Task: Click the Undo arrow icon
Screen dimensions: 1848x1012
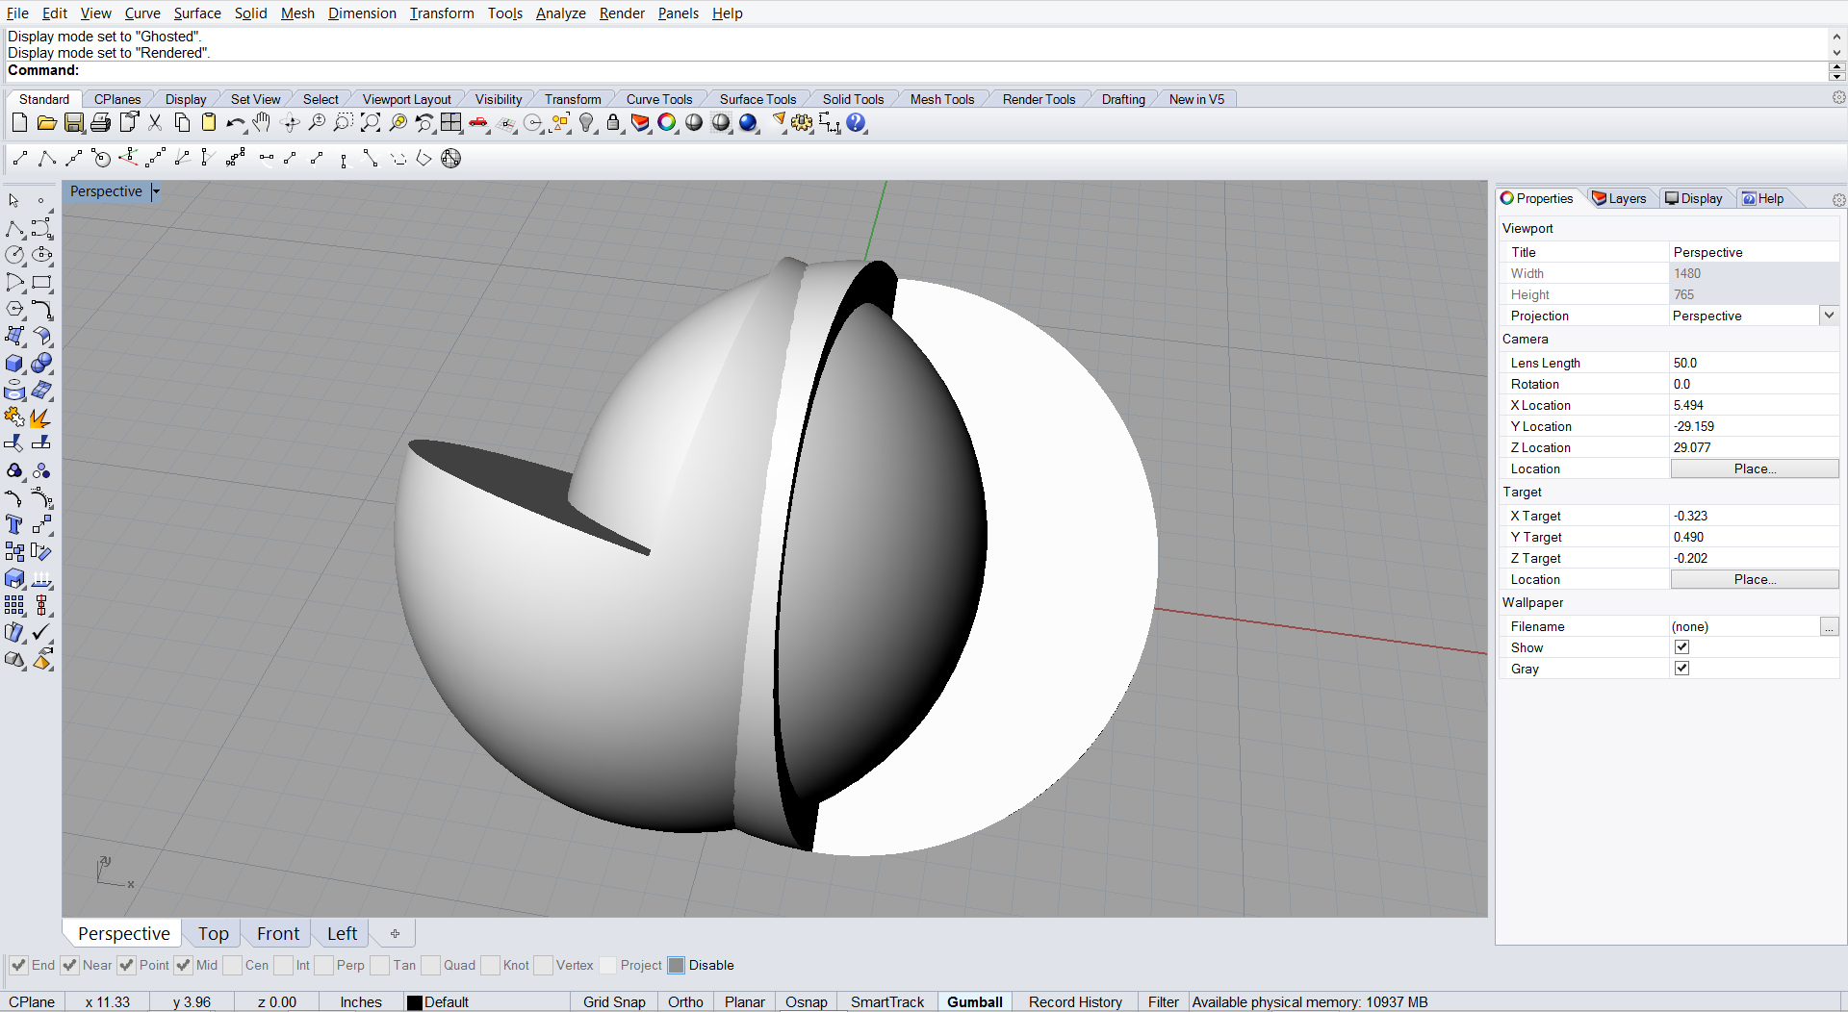Action: tap(234, 123)
